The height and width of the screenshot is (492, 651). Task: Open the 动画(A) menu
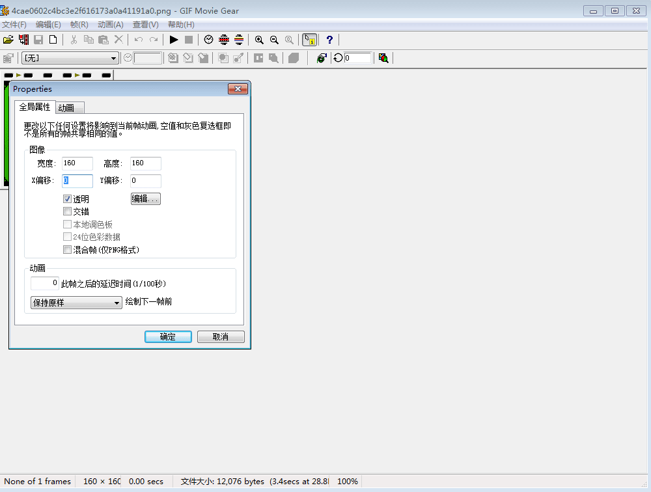click(110, 25)
